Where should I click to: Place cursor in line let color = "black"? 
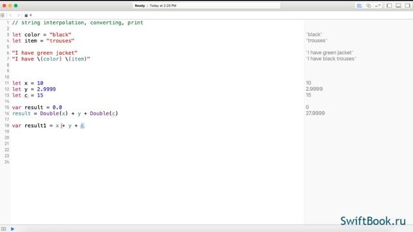[41, 35]
